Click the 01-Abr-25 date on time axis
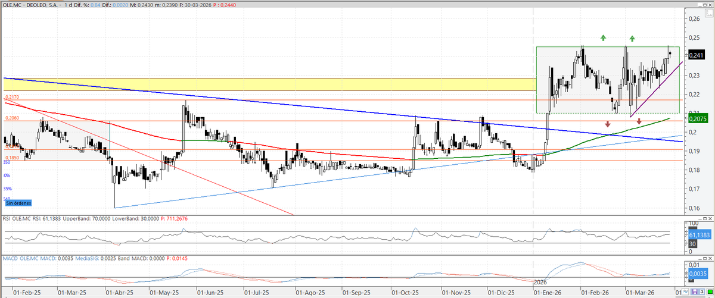The height and width of the screenshot is (298, 715). (119, 293)
